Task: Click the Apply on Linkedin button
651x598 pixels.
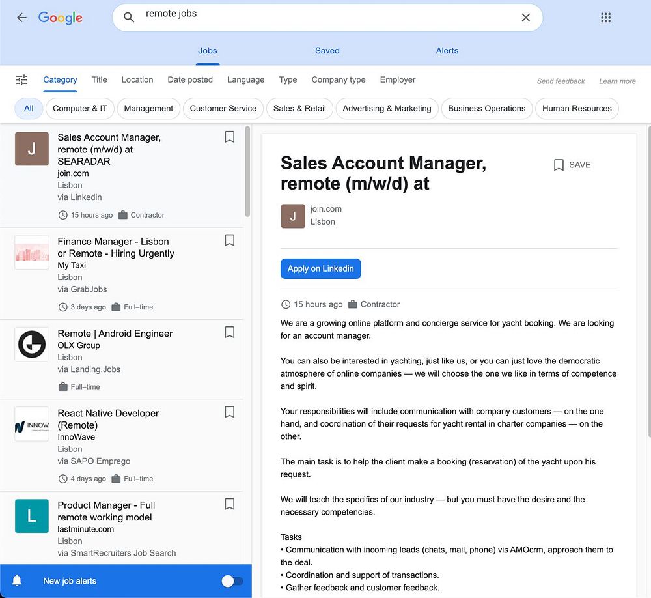Action: (x=321, y=269)
